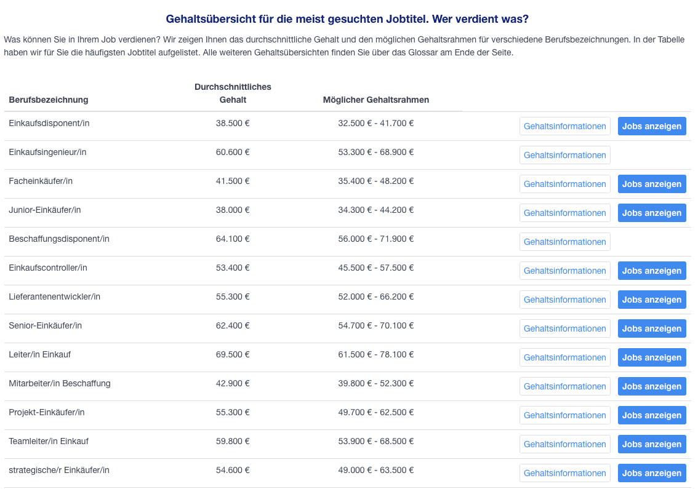Click Gehaltsinformationen for Projekt-Einkäufer/in

(x=564, y=415)
